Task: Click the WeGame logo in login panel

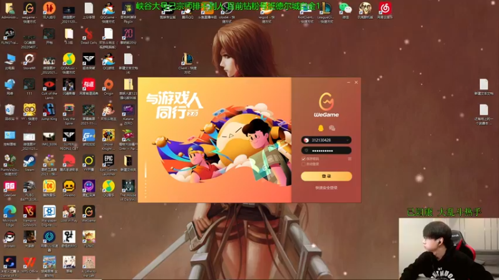Action: [326, 105]
